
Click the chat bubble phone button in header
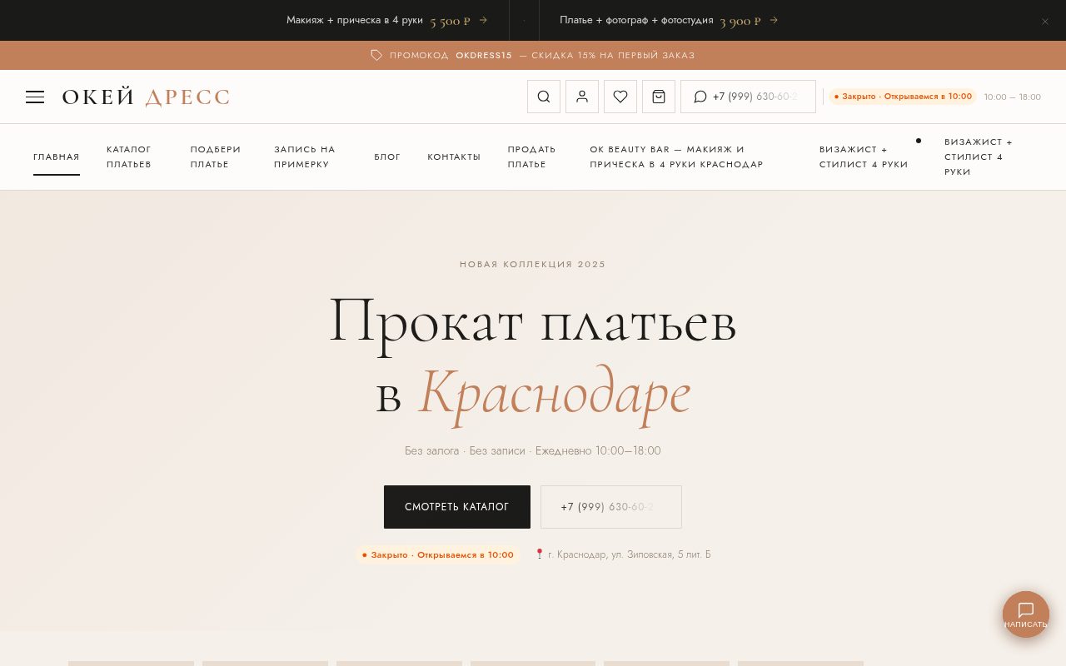748,97
